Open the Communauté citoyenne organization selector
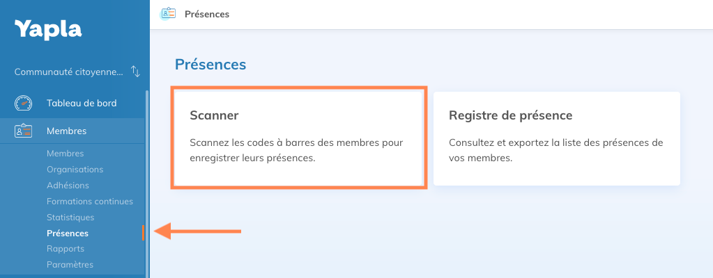 [x=68, y=72]
